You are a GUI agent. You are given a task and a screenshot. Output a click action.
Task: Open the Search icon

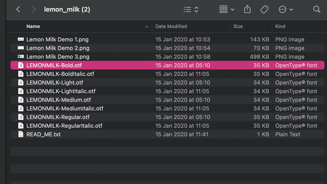pyautogui.click(x=316, y=9)
